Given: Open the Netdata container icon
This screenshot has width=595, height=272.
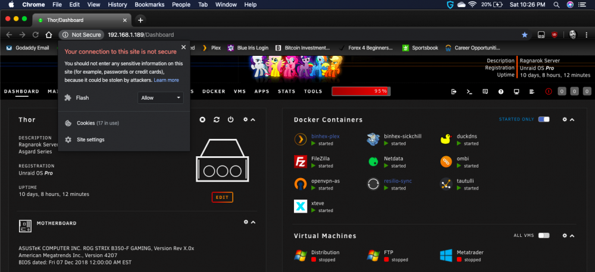Looking at the screenshot, I should pos(373,162).
